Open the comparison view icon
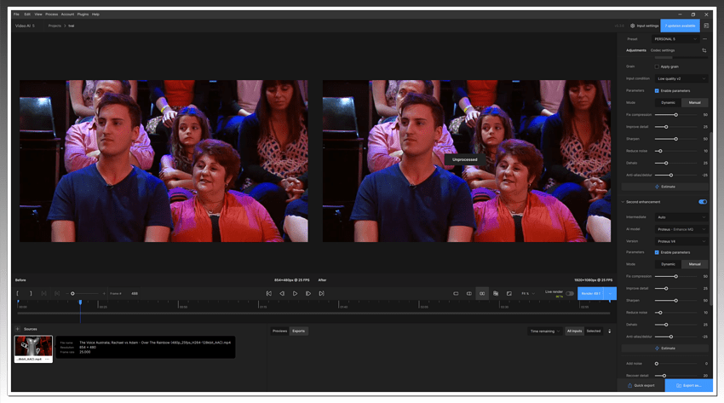 click(x=496, y=294)
